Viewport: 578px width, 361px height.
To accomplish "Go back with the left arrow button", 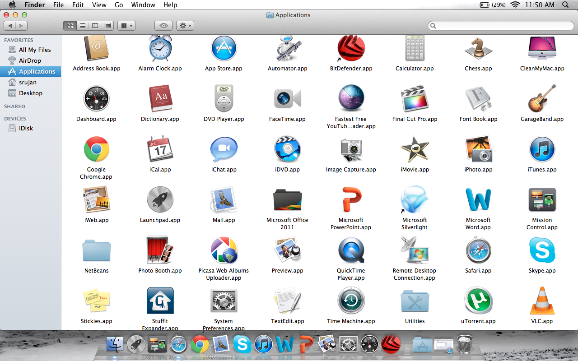I will 10,26.
